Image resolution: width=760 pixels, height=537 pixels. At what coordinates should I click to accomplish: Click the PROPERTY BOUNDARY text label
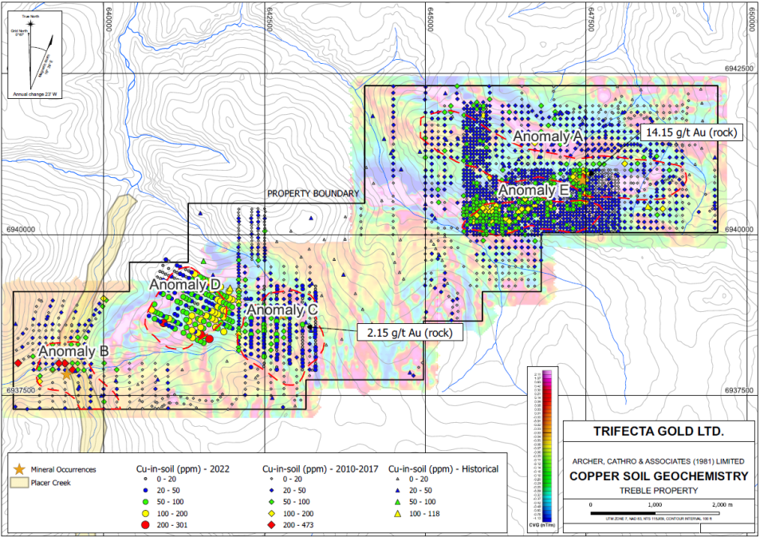(x=313, y=194)
